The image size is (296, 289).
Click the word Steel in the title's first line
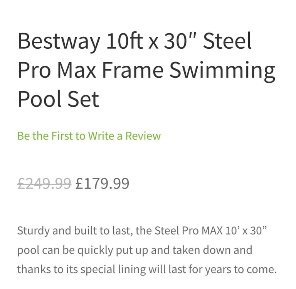(x=227, y=41)
